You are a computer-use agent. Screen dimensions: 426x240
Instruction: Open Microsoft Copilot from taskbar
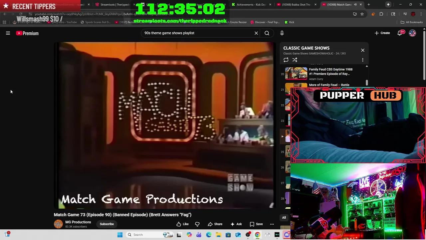pos(189,235)
